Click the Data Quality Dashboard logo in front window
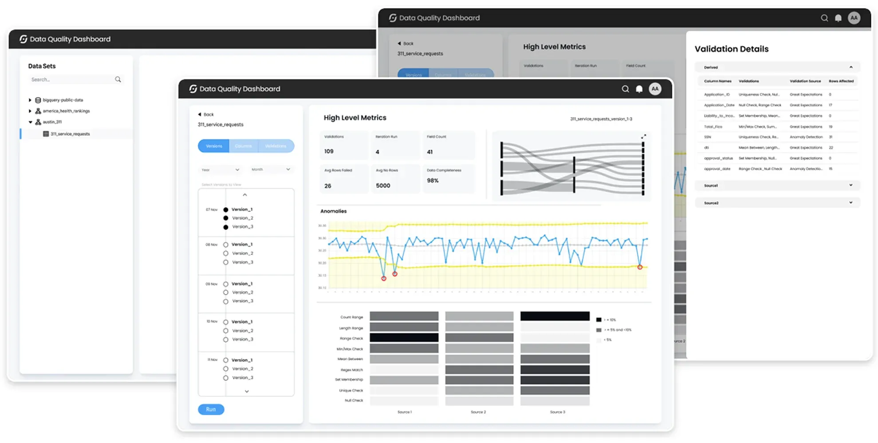The height and width of the screenshot is (443, 878). pos(193,89)
